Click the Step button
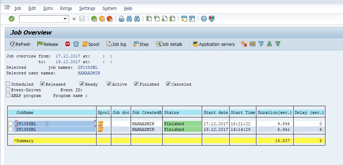 tap(141, 44)
